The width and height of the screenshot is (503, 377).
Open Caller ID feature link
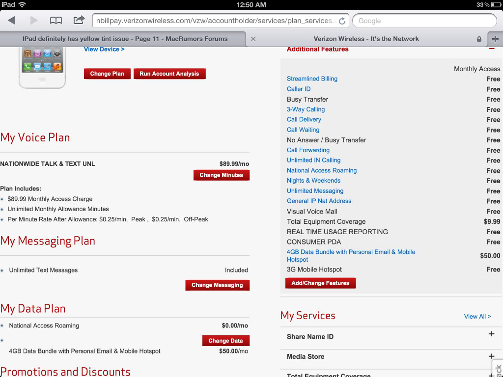pos(299,89)
